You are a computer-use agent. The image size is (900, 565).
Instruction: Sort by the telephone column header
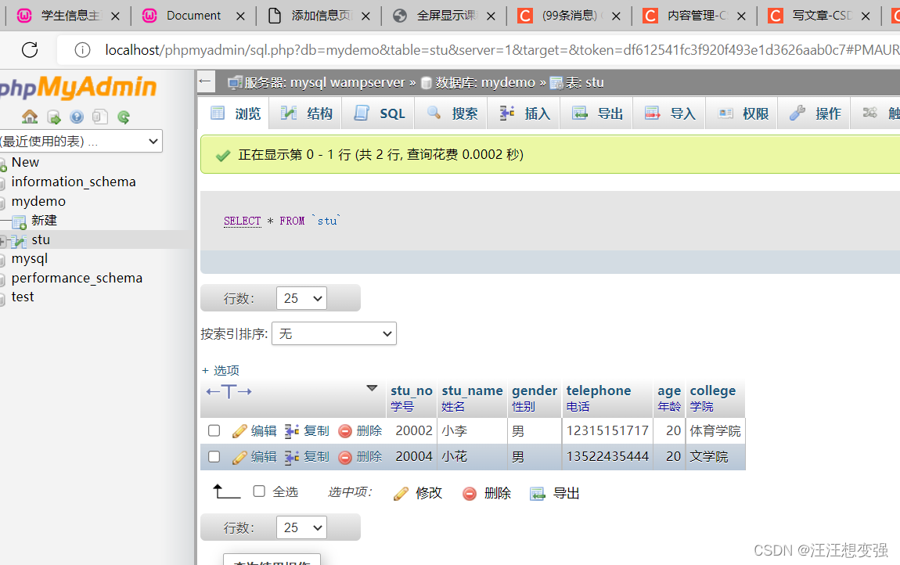(x=598, y=390)
